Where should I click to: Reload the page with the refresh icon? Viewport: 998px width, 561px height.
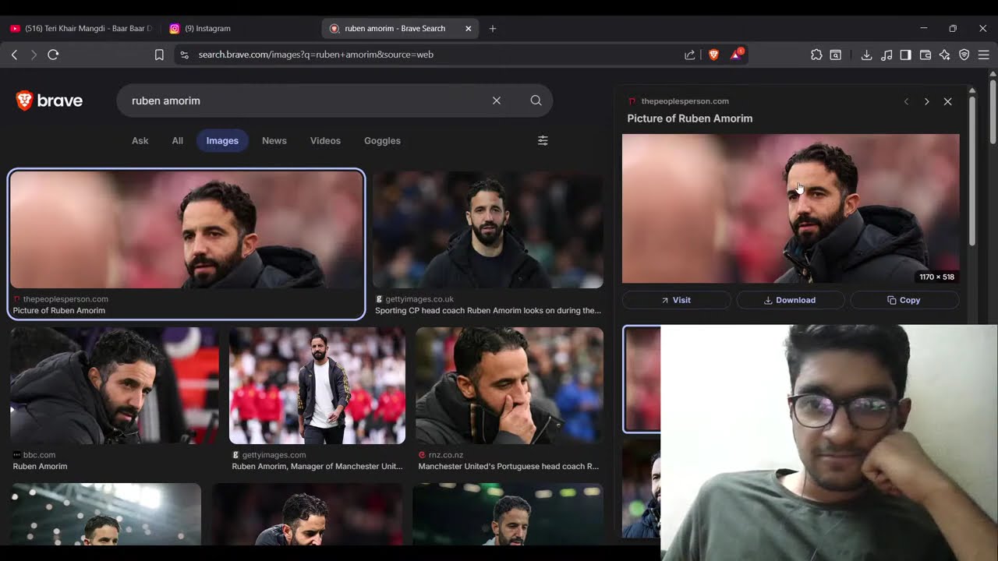tap(53, 55)
